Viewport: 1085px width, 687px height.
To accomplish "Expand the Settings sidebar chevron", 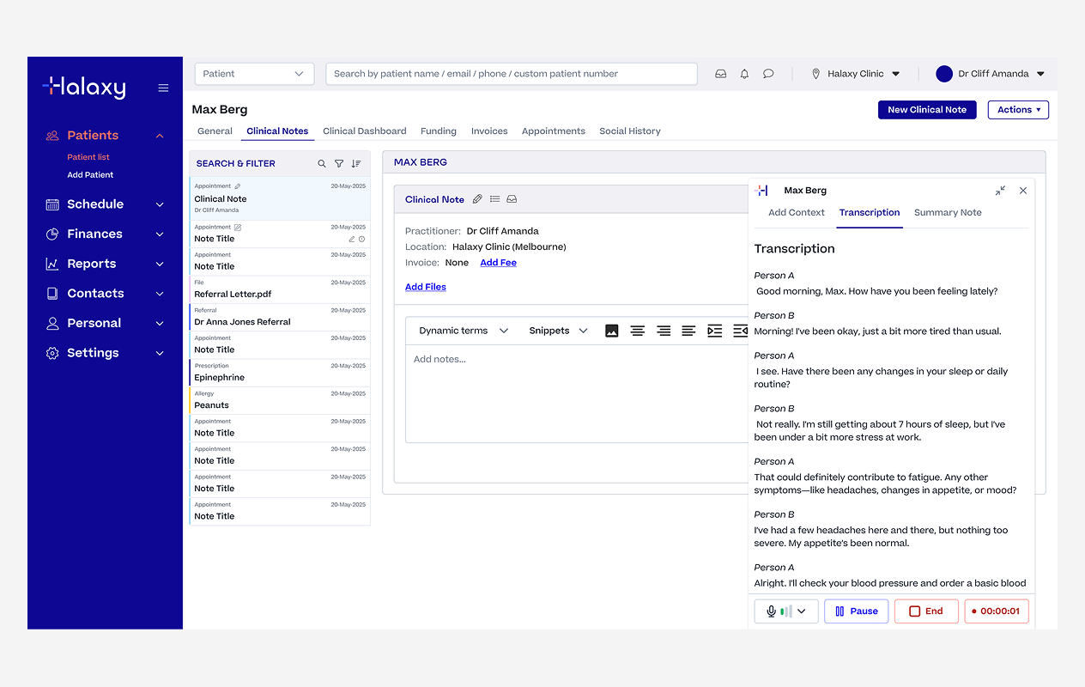I will tap(160, 353).
